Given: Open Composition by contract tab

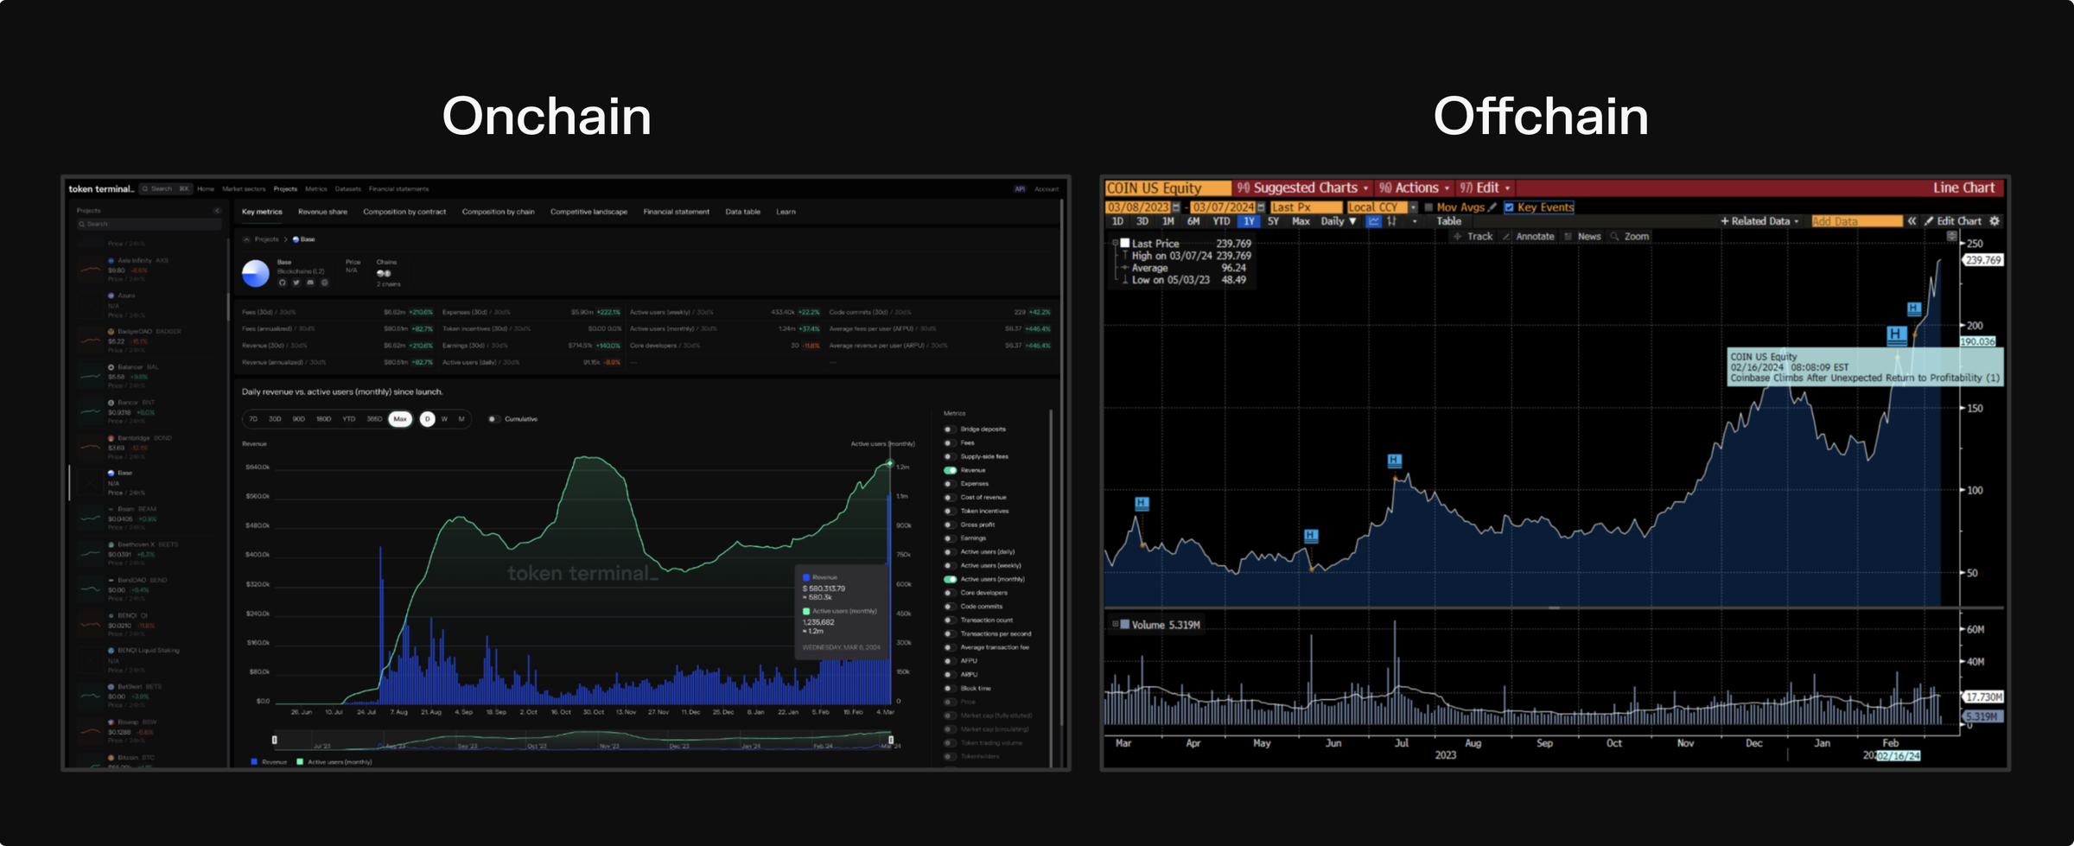Looking at the screenshot, I should click(404, 212).
